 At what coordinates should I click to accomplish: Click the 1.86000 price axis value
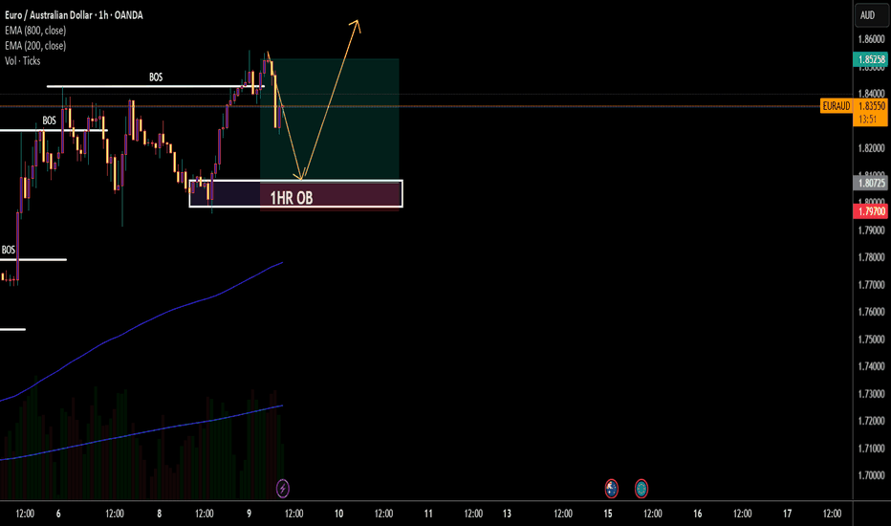[871, 39]
